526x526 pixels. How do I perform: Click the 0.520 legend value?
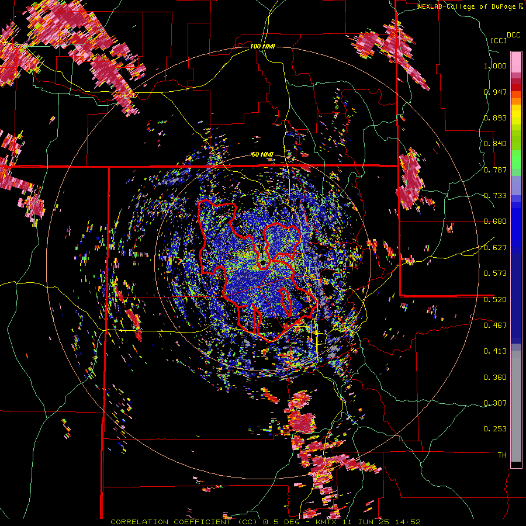495,300
